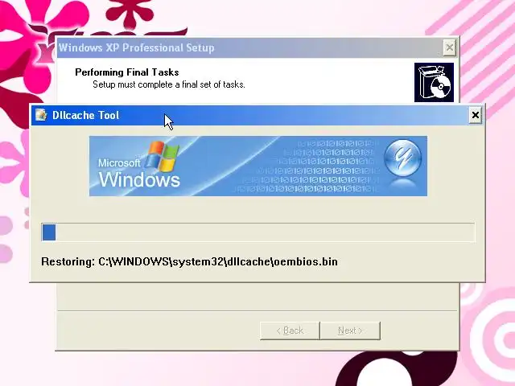515x386 pixels.
Task: Click the restore progress bar
Action: tap(257, 232)
